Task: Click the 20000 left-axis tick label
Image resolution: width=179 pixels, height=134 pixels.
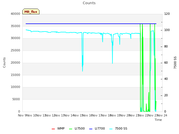Action: 15,63
